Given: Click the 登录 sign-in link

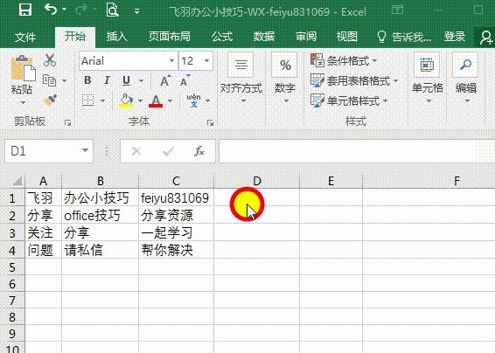Looking at the screenshot, I should (x=455, y=37).
